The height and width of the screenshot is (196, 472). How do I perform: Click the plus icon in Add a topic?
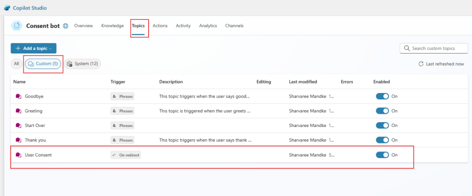(18, 48)
